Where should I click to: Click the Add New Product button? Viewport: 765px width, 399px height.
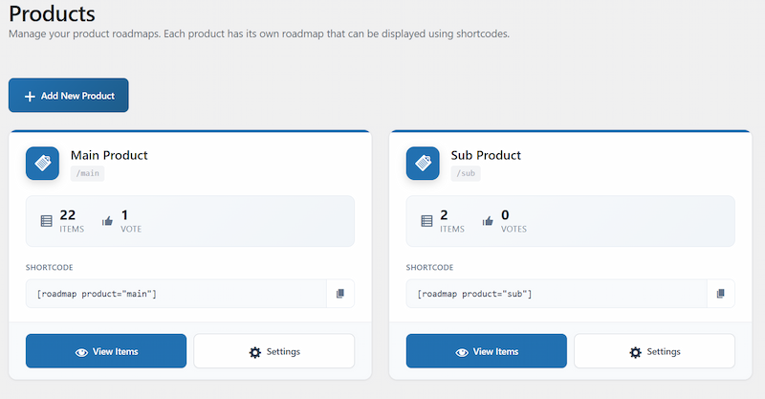(69, 96)
